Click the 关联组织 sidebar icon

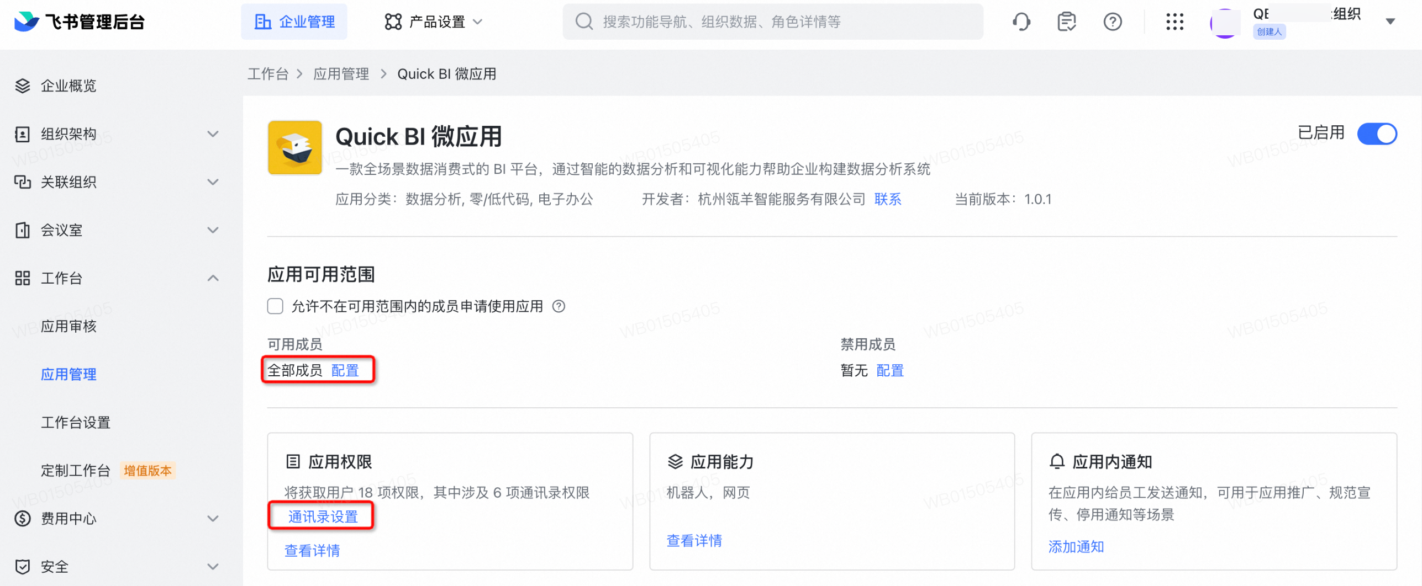23,182
